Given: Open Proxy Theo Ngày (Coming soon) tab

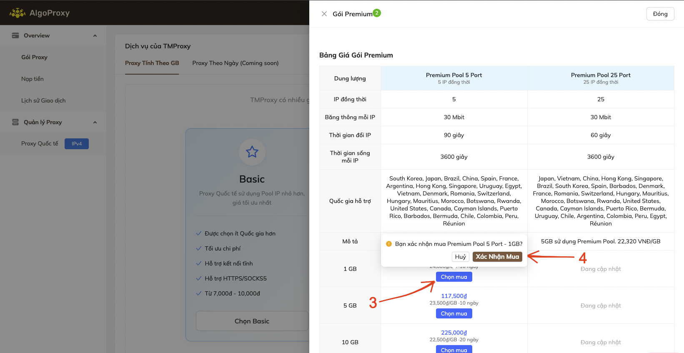Looking at the screenshot, I should click(x=235, y=63).
